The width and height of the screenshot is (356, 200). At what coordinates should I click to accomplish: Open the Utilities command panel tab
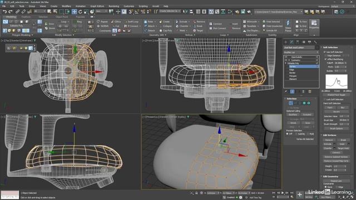(315, 42)
